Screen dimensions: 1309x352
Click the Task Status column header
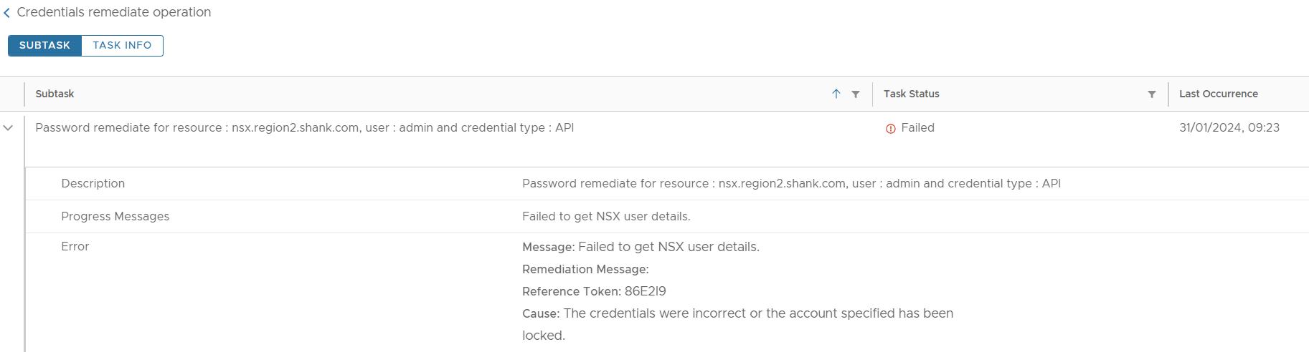[911, 94]
